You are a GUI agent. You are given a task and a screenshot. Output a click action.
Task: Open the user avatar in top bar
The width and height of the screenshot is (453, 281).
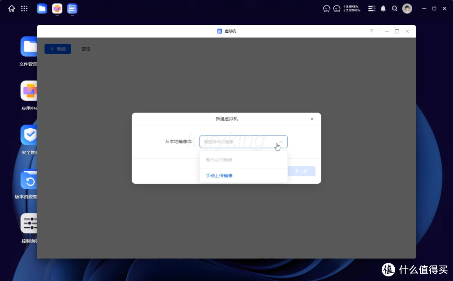(x=407, y=8)
